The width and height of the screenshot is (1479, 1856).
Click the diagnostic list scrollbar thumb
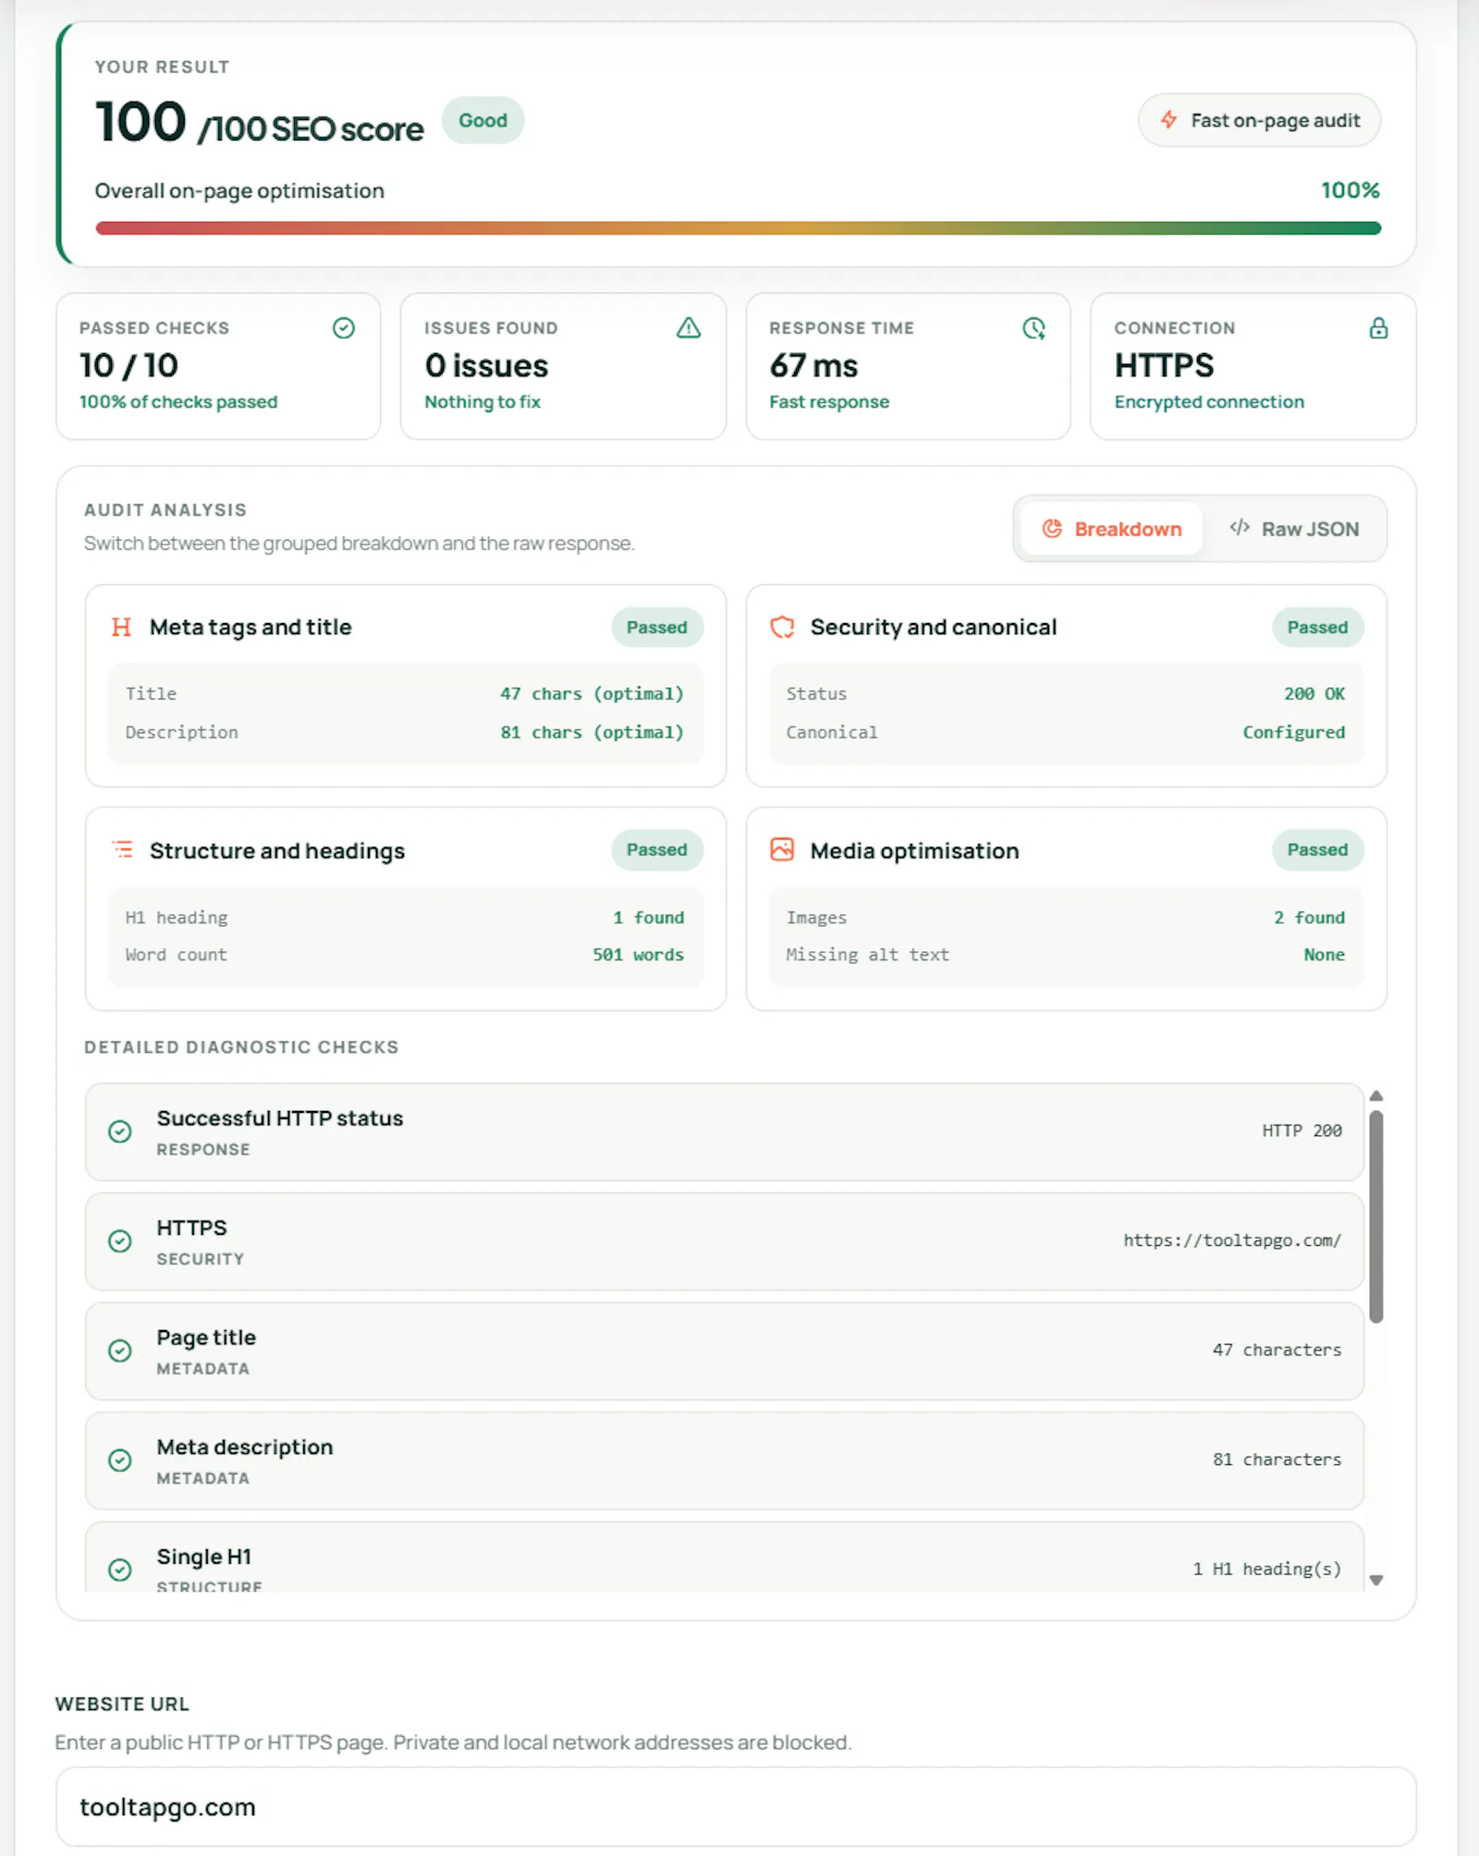(x=1375, y=1216)
